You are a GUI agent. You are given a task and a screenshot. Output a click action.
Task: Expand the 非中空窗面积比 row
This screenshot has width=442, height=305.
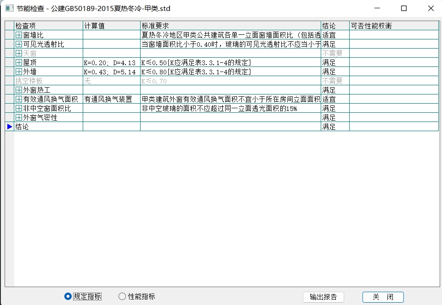point(19,108)
